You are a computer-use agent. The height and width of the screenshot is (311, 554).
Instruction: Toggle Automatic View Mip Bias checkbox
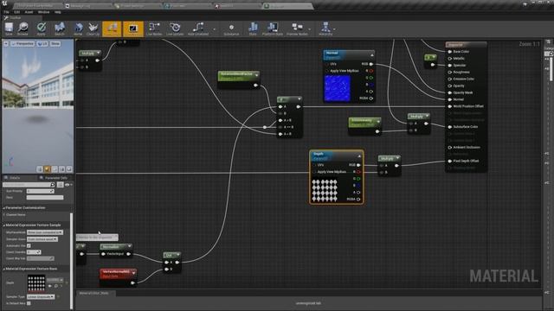click(29, 245)
